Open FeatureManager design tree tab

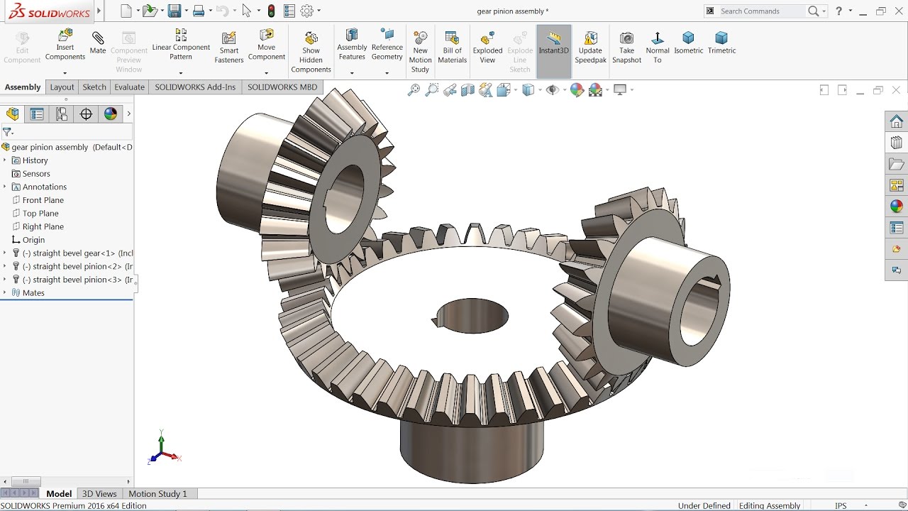(13, 114)
